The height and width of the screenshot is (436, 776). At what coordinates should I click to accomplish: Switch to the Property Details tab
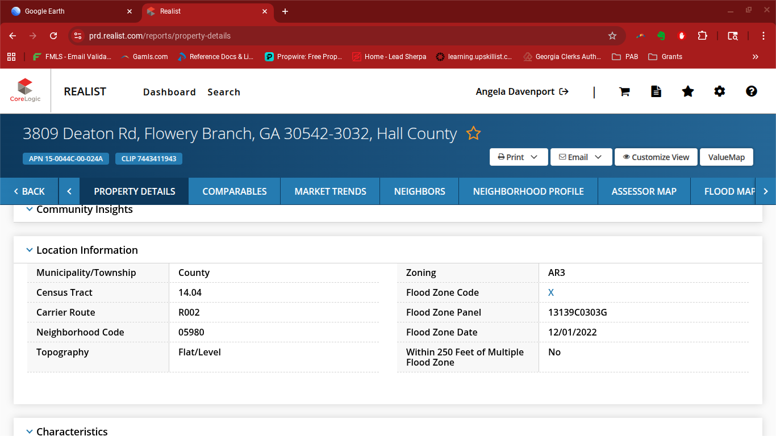(x=135, y=191)
